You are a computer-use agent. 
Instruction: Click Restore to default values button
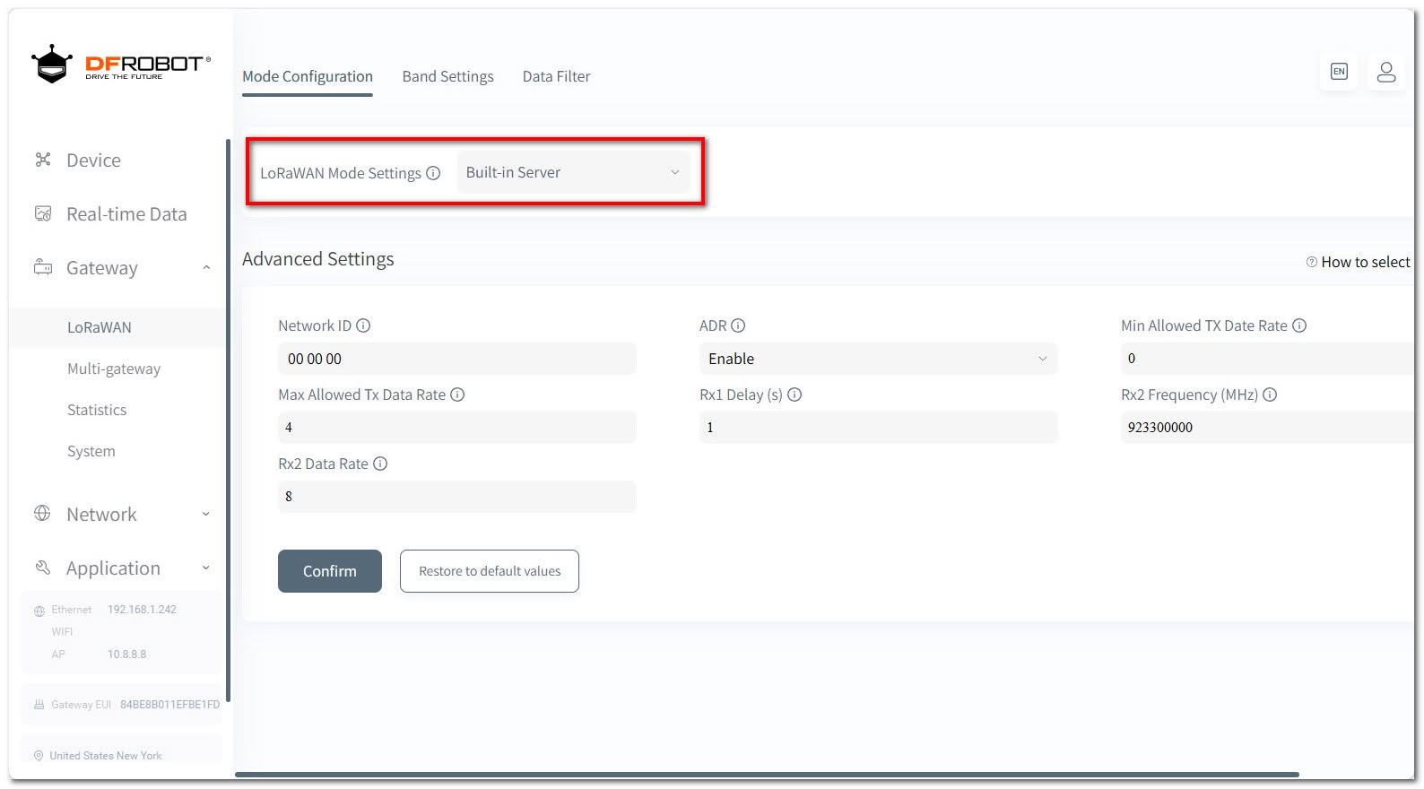490,571
